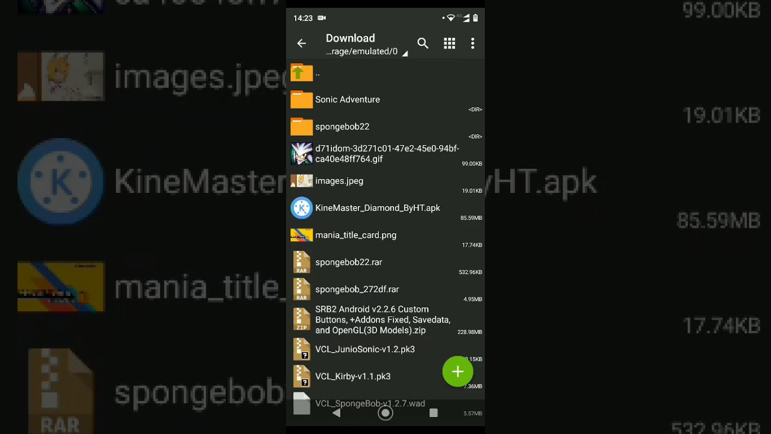Go up via the parent folder icon
This screenshot has width=771, height=434.
click(x=302, y=73)
